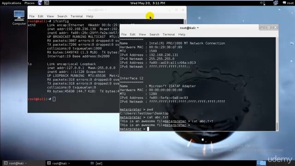295x166 pixels.
Task: Click the ifconfig command text in back terminal
Action: [x=61, y=21]
